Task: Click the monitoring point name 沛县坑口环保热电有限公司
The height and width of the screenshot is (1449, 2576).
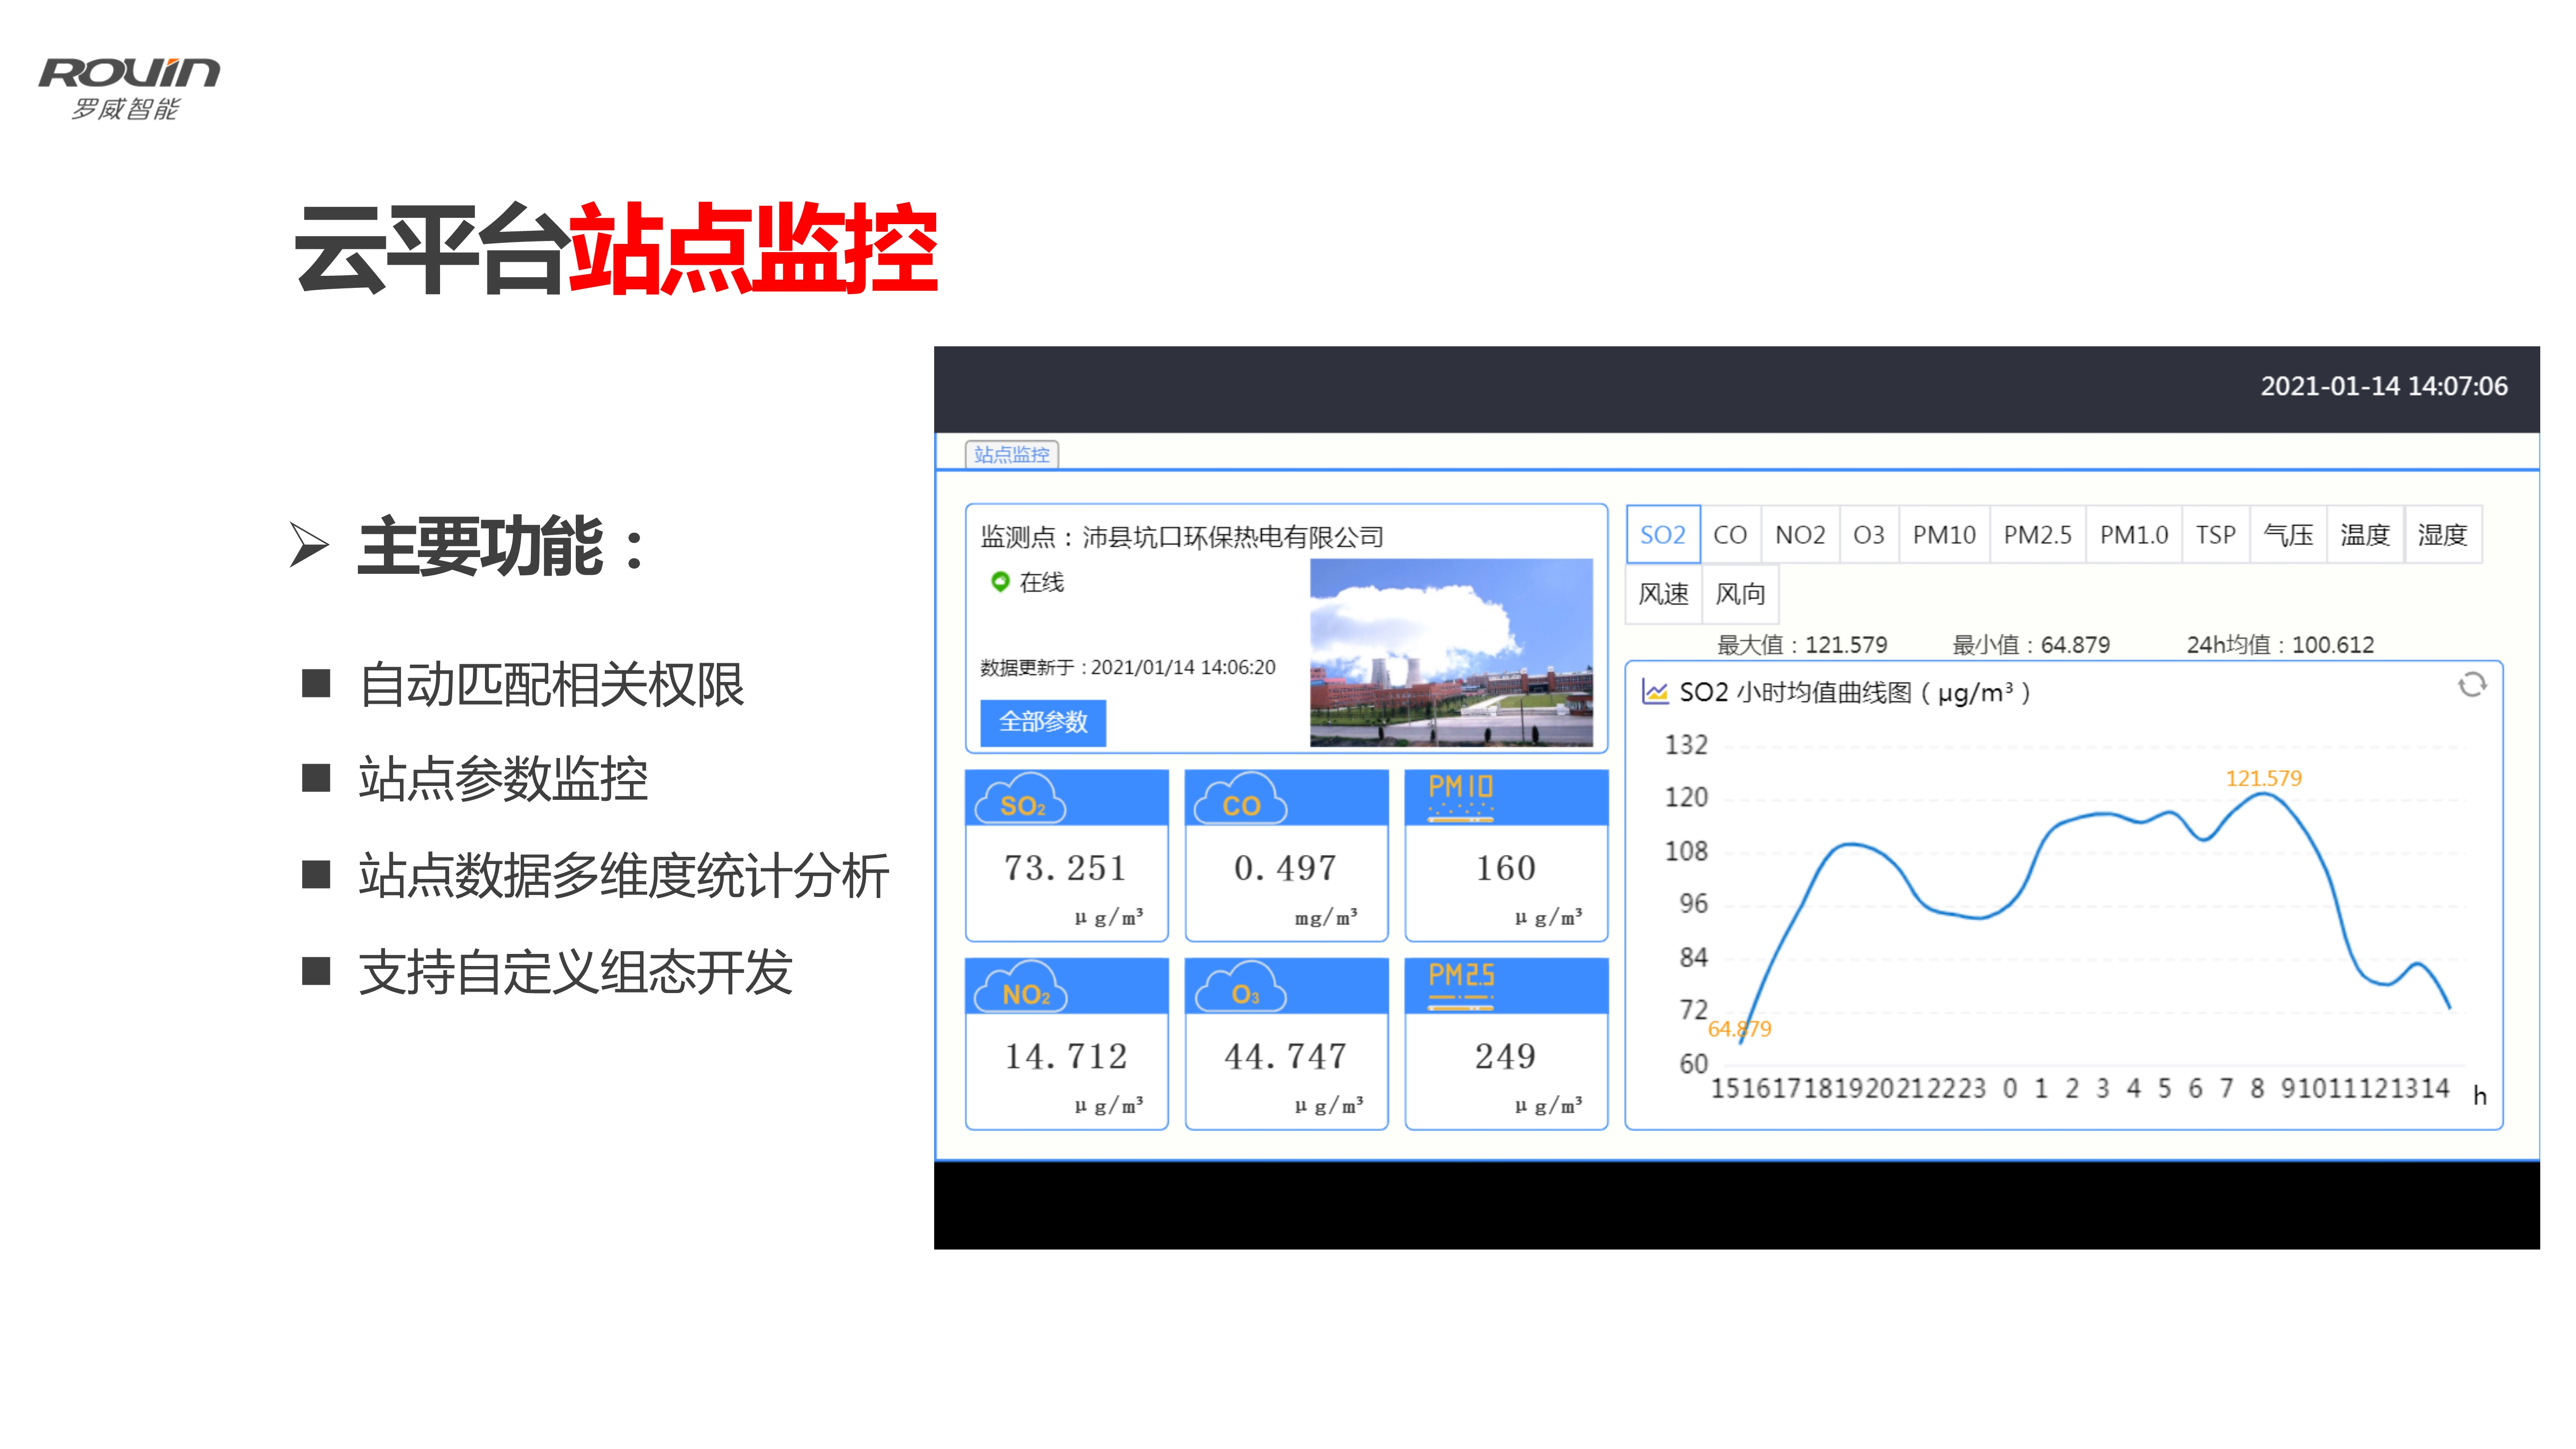Action: coord(1233,537)
